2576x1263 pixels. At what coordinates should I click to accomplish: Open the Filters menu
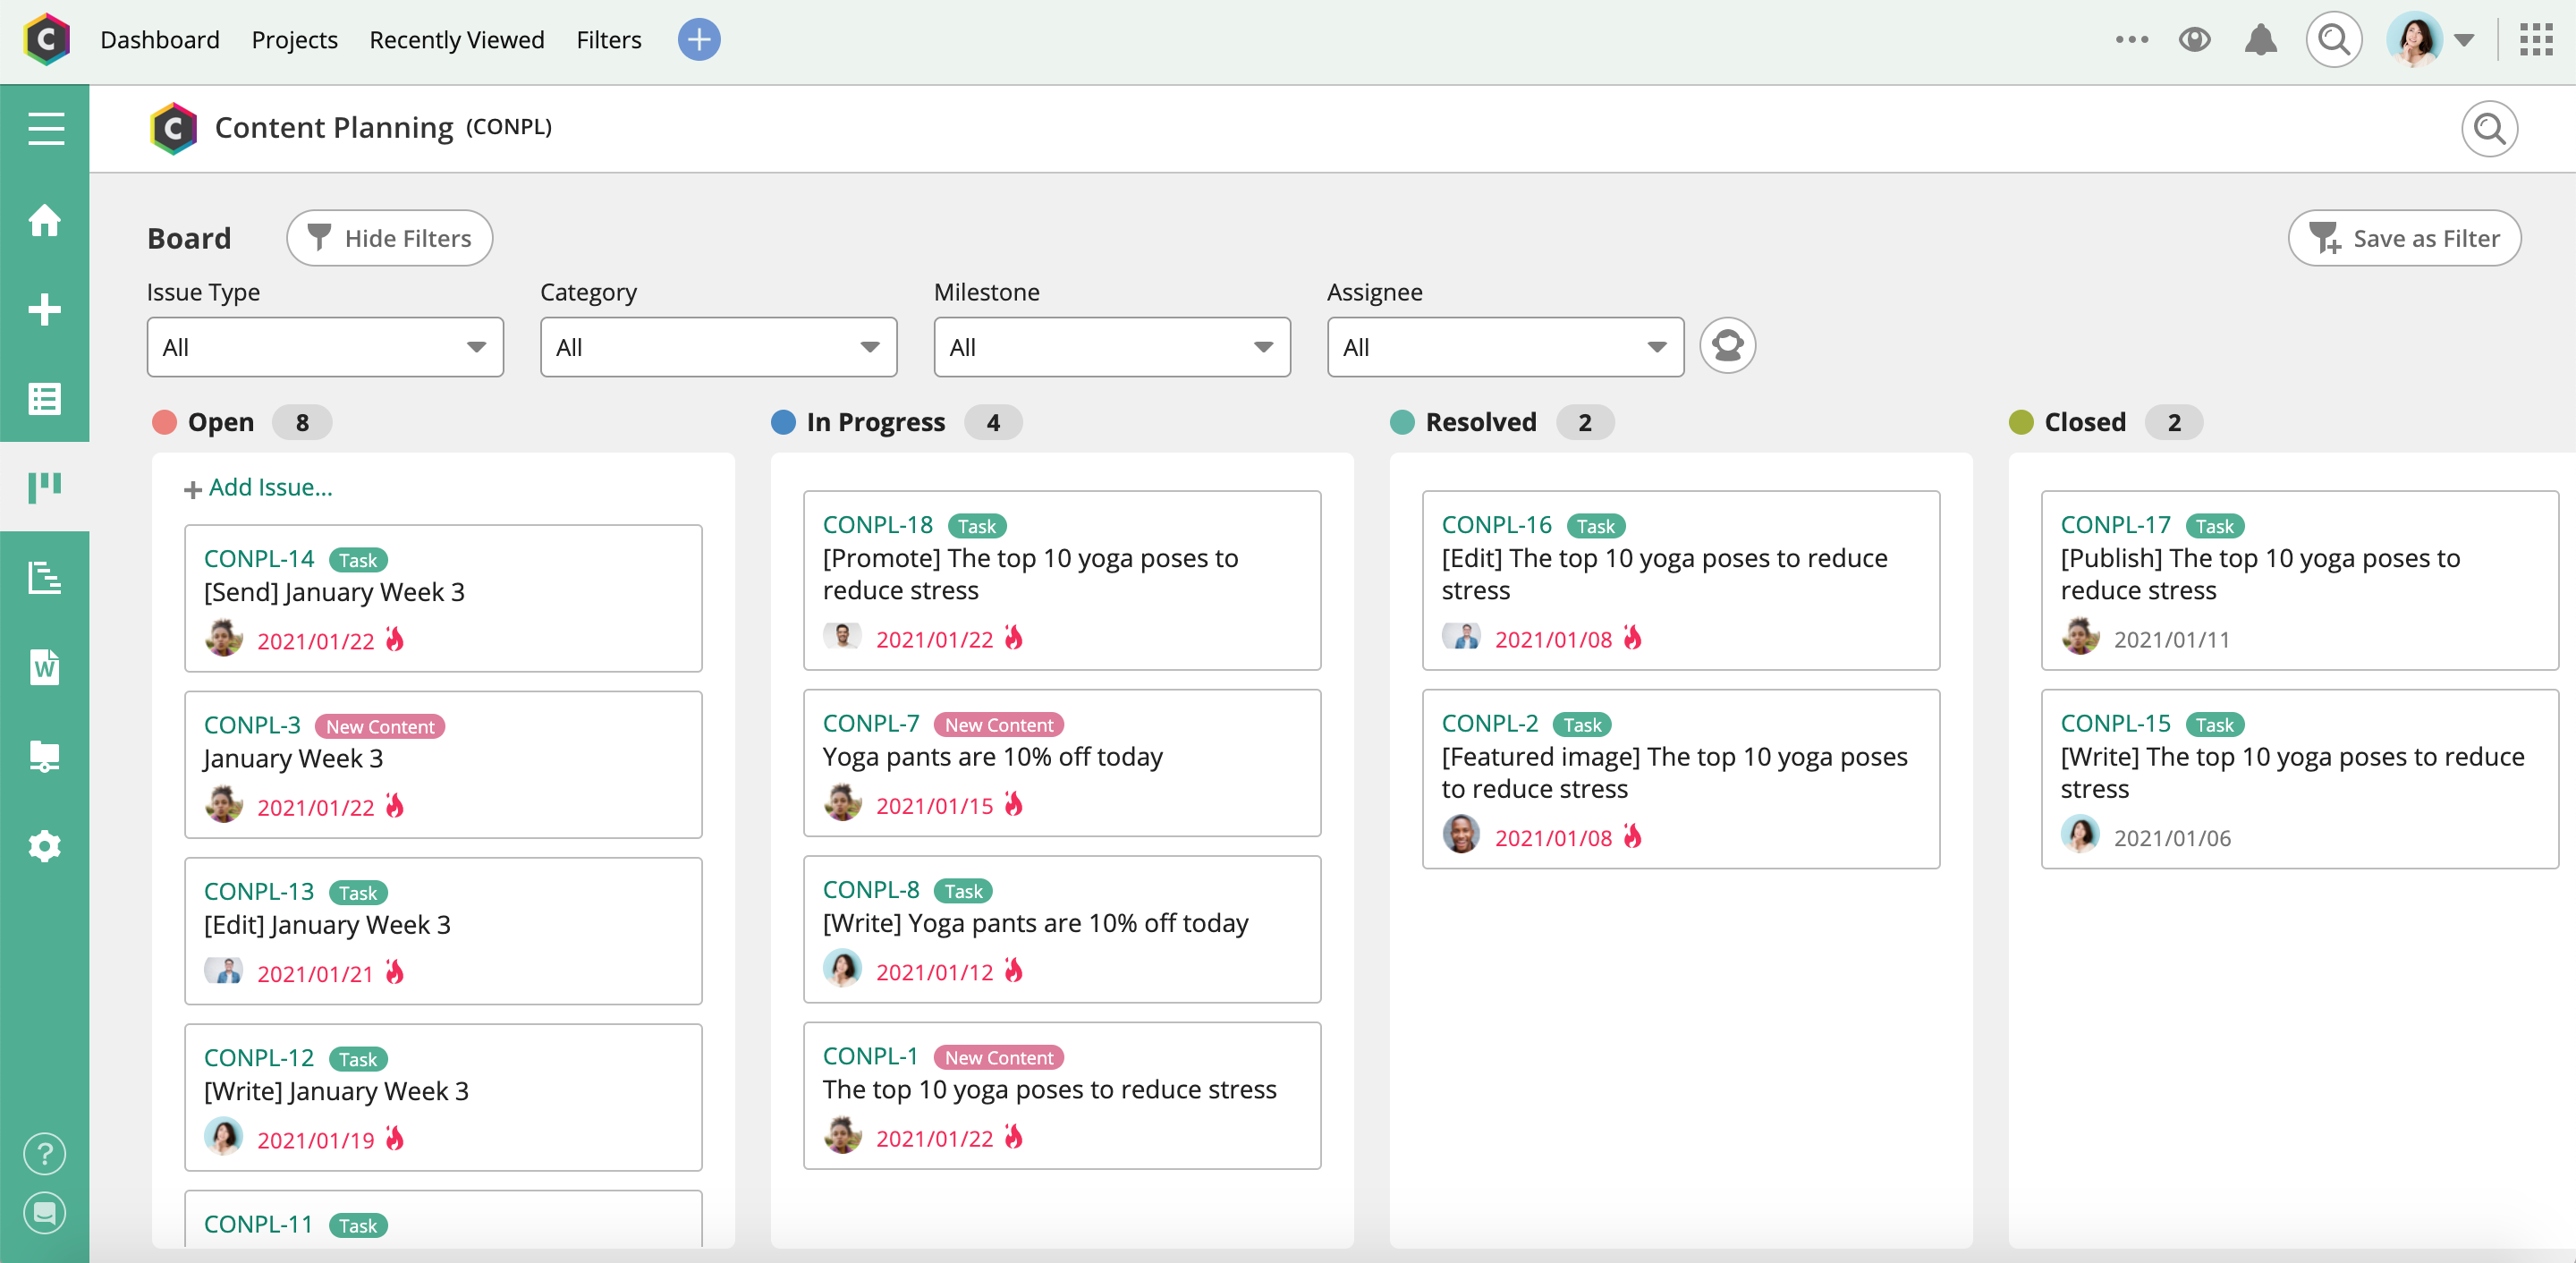[609, 40]
